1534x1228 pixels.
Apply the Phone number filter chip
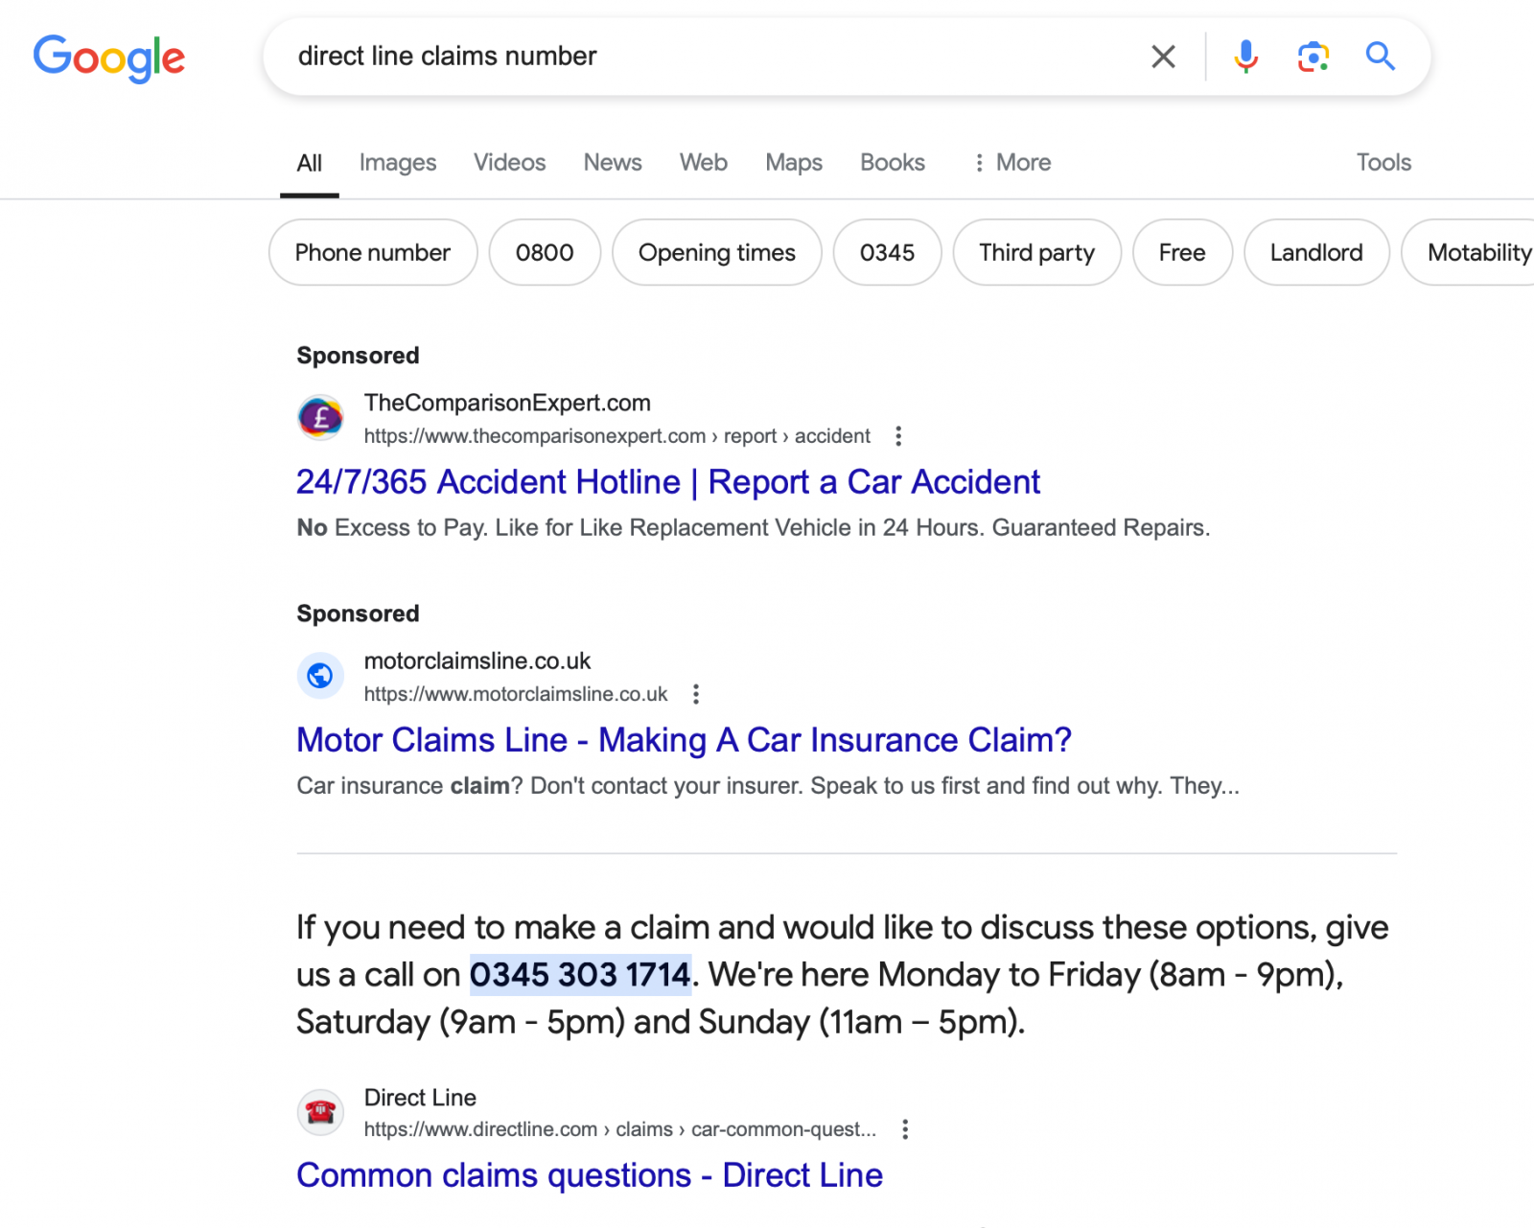[x=373, y=252]
